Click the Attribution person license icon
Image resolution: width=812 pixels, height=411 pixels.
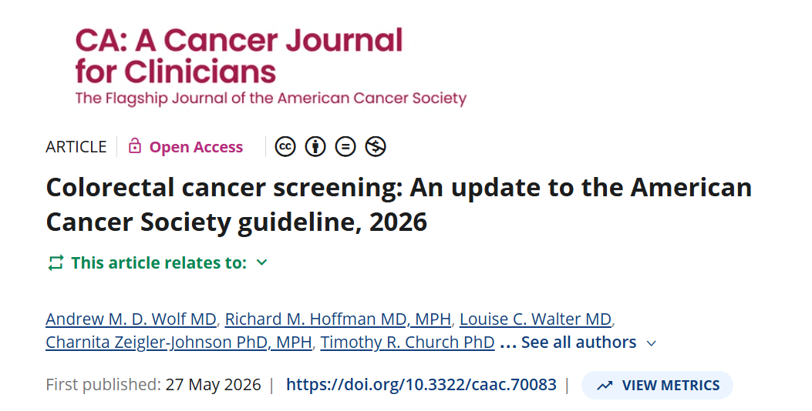click(x=315, y=147)
